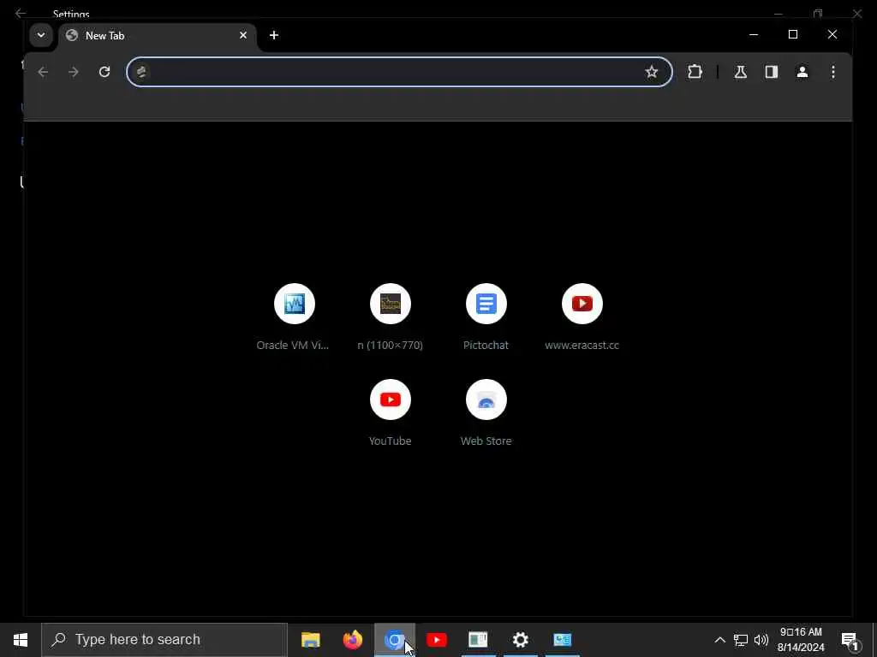The image size is (877, 657).
Task: Maximize the browser window
Action: pyautogui.click(x=792, y=34)
